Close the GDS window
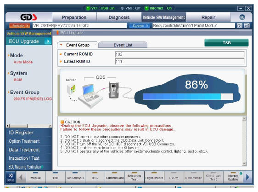This screenshot has width=258, height=192. click(248, 8)
